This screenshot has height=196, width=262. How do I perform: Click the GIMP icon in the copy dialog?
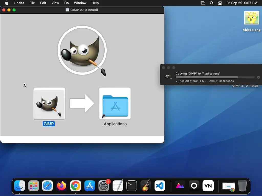[168, 77]
